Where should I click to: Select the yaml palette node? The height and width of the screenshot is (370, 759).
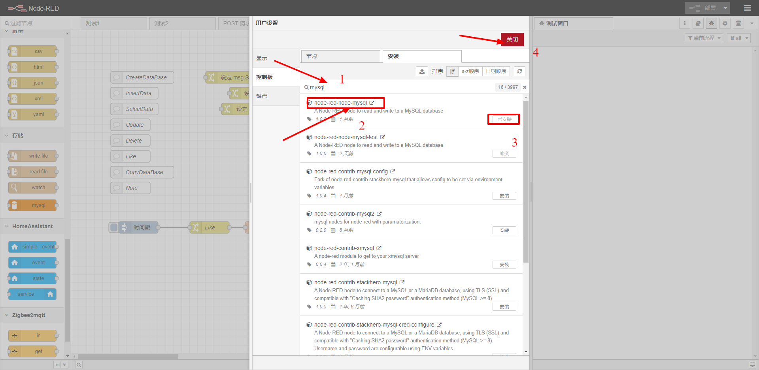point(32,115)
